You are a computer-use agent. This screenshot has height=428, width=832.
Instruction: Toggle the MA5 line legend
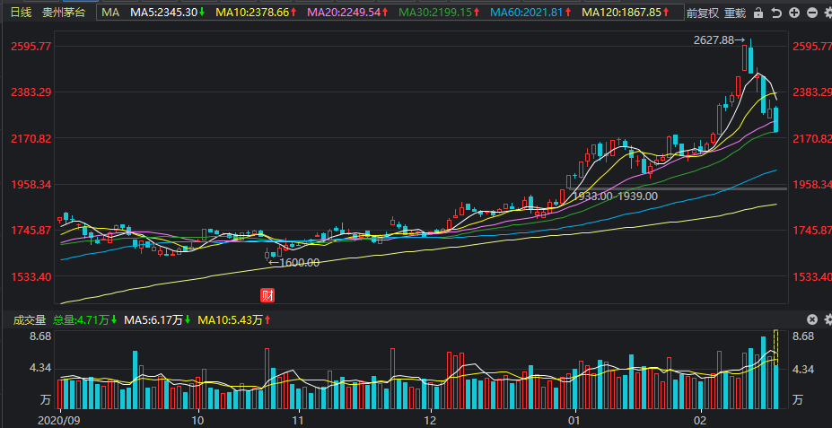pos(167,13)
